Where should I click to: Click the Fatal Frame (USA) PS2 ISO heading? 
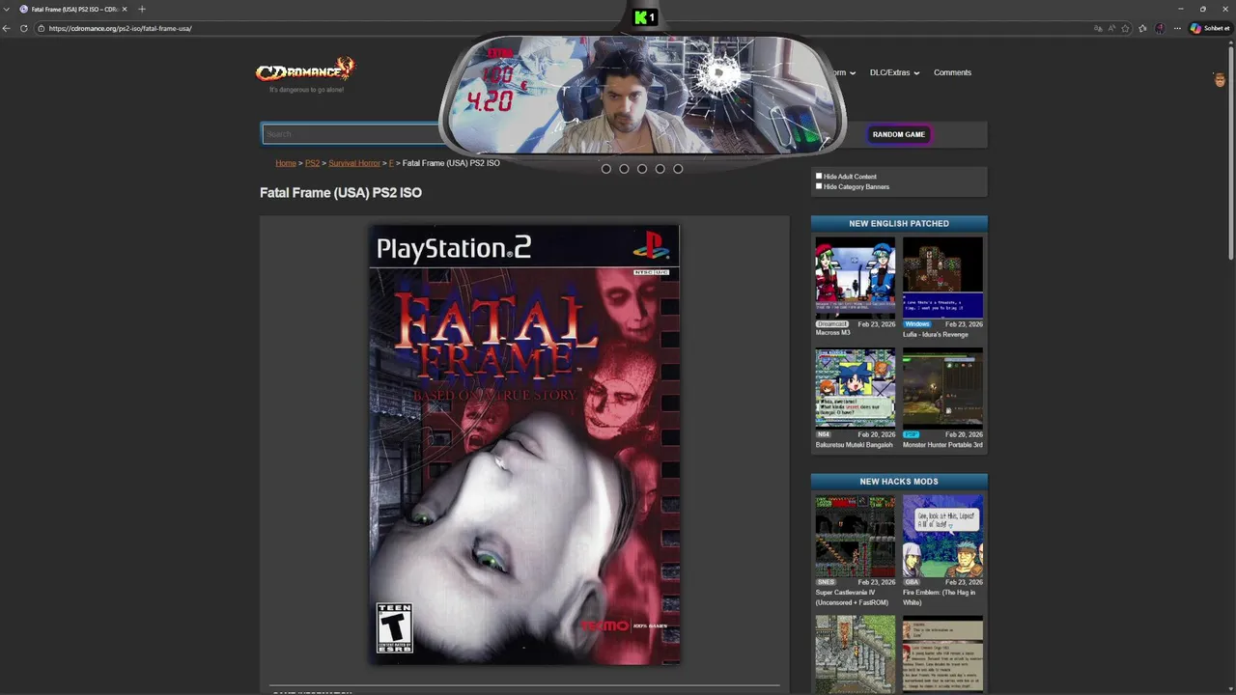(341, 193)
